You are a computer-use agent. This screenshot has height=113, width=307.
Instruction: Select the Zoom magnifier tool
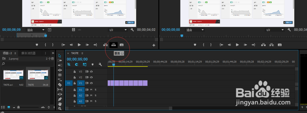point(60,108)
